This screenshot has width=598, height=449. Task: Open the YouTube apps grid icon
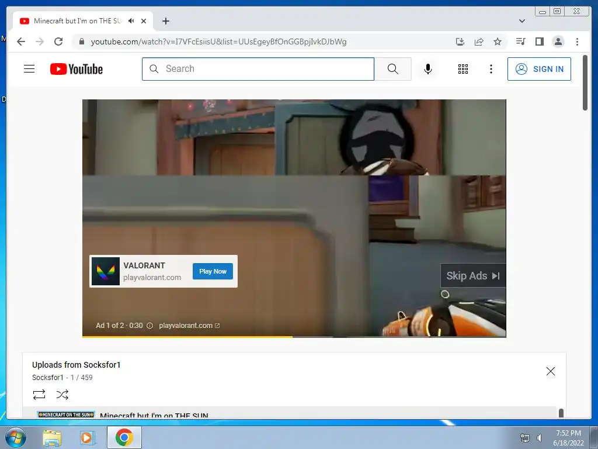[463, 69]
